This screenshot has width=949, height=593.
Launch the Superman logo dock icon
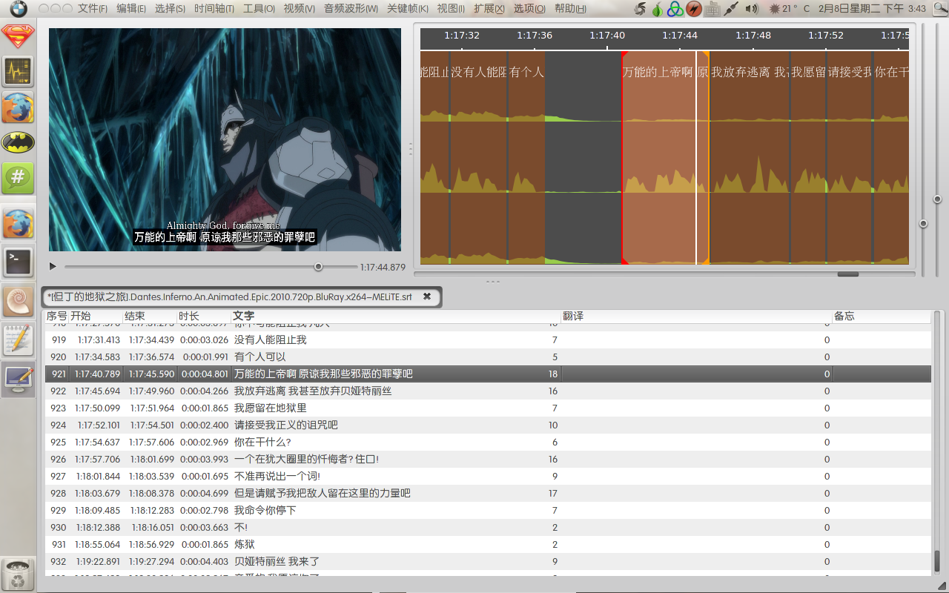pos(18,36)
